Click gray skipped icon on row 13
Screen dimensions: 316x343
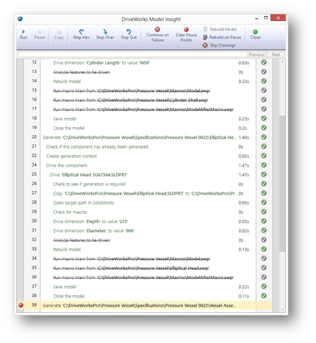[x=264, y=72]
